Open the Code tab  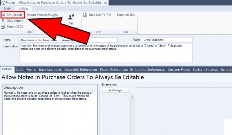(x=19, y=70)
